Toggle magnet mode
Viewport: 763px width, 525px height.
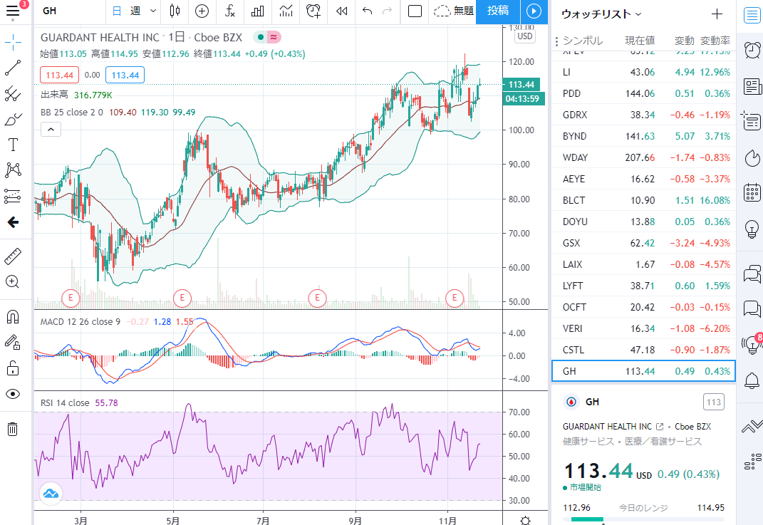pyautogui.click(x=13, y=317)
